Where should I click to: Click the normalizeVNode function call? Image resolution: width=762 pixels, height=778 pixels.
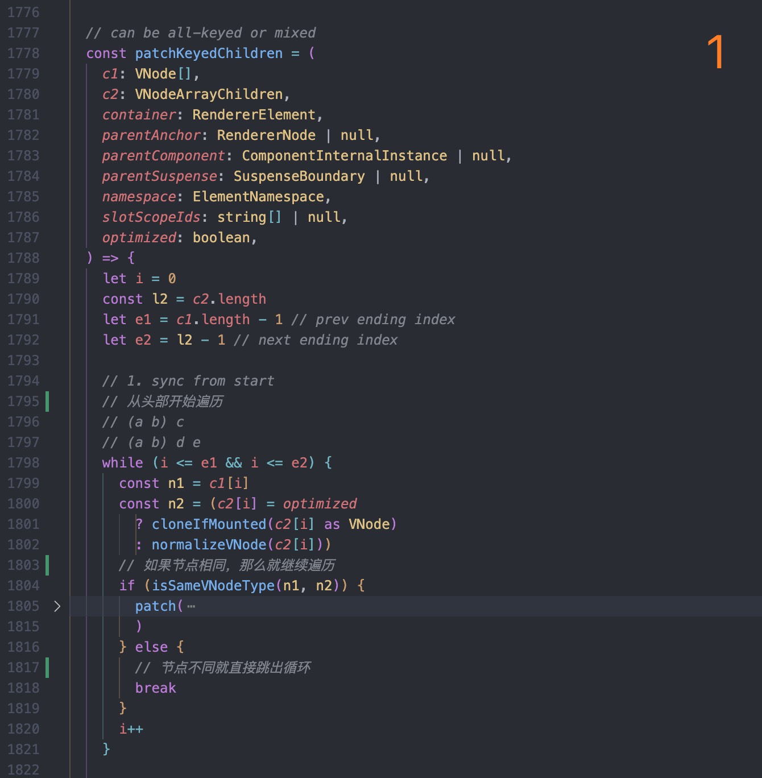click(x=209, y=545)
